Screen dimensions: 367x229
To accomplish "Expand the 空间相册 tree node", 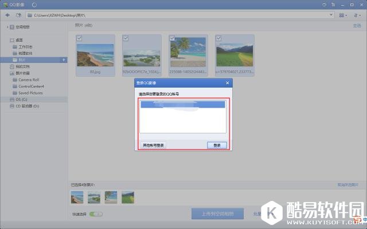I will (7, 27).
